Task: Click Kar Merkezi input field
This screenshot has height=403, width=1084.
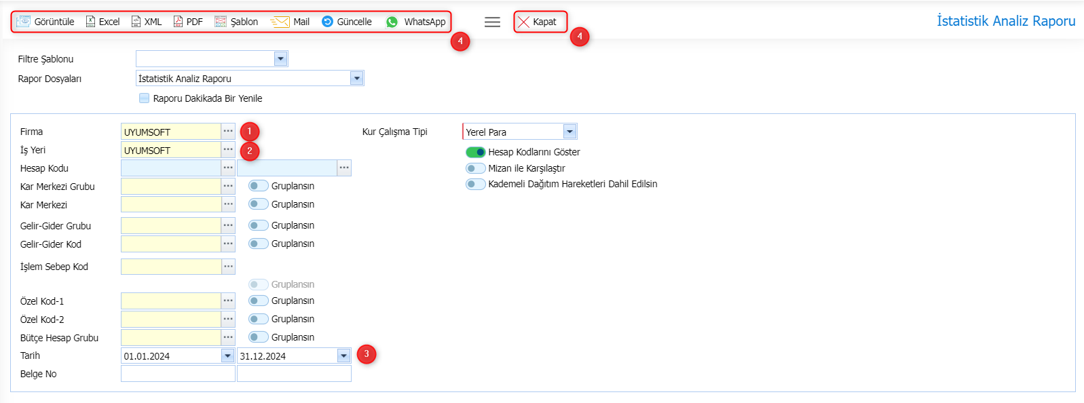Action: (x=171, y=204)
